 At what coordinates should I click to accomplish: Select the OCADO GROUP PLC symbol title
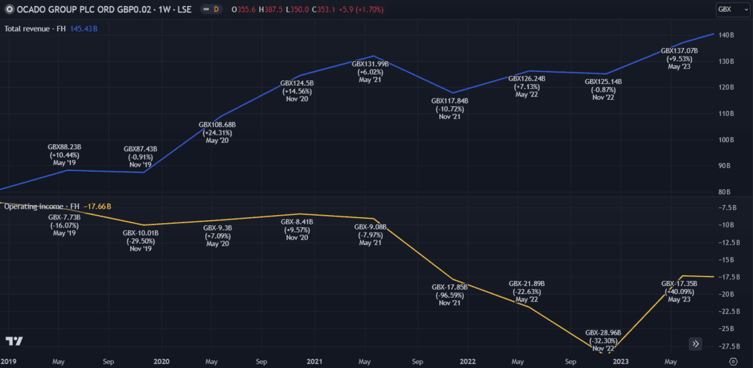click(x=78, y=9)
